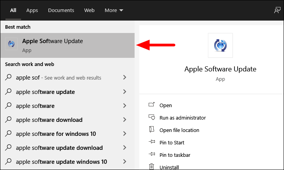Select the 'apple software' suggestion text
Image resolution: width=284 pixels, height=170 pixels.
(x=35, y=106)
